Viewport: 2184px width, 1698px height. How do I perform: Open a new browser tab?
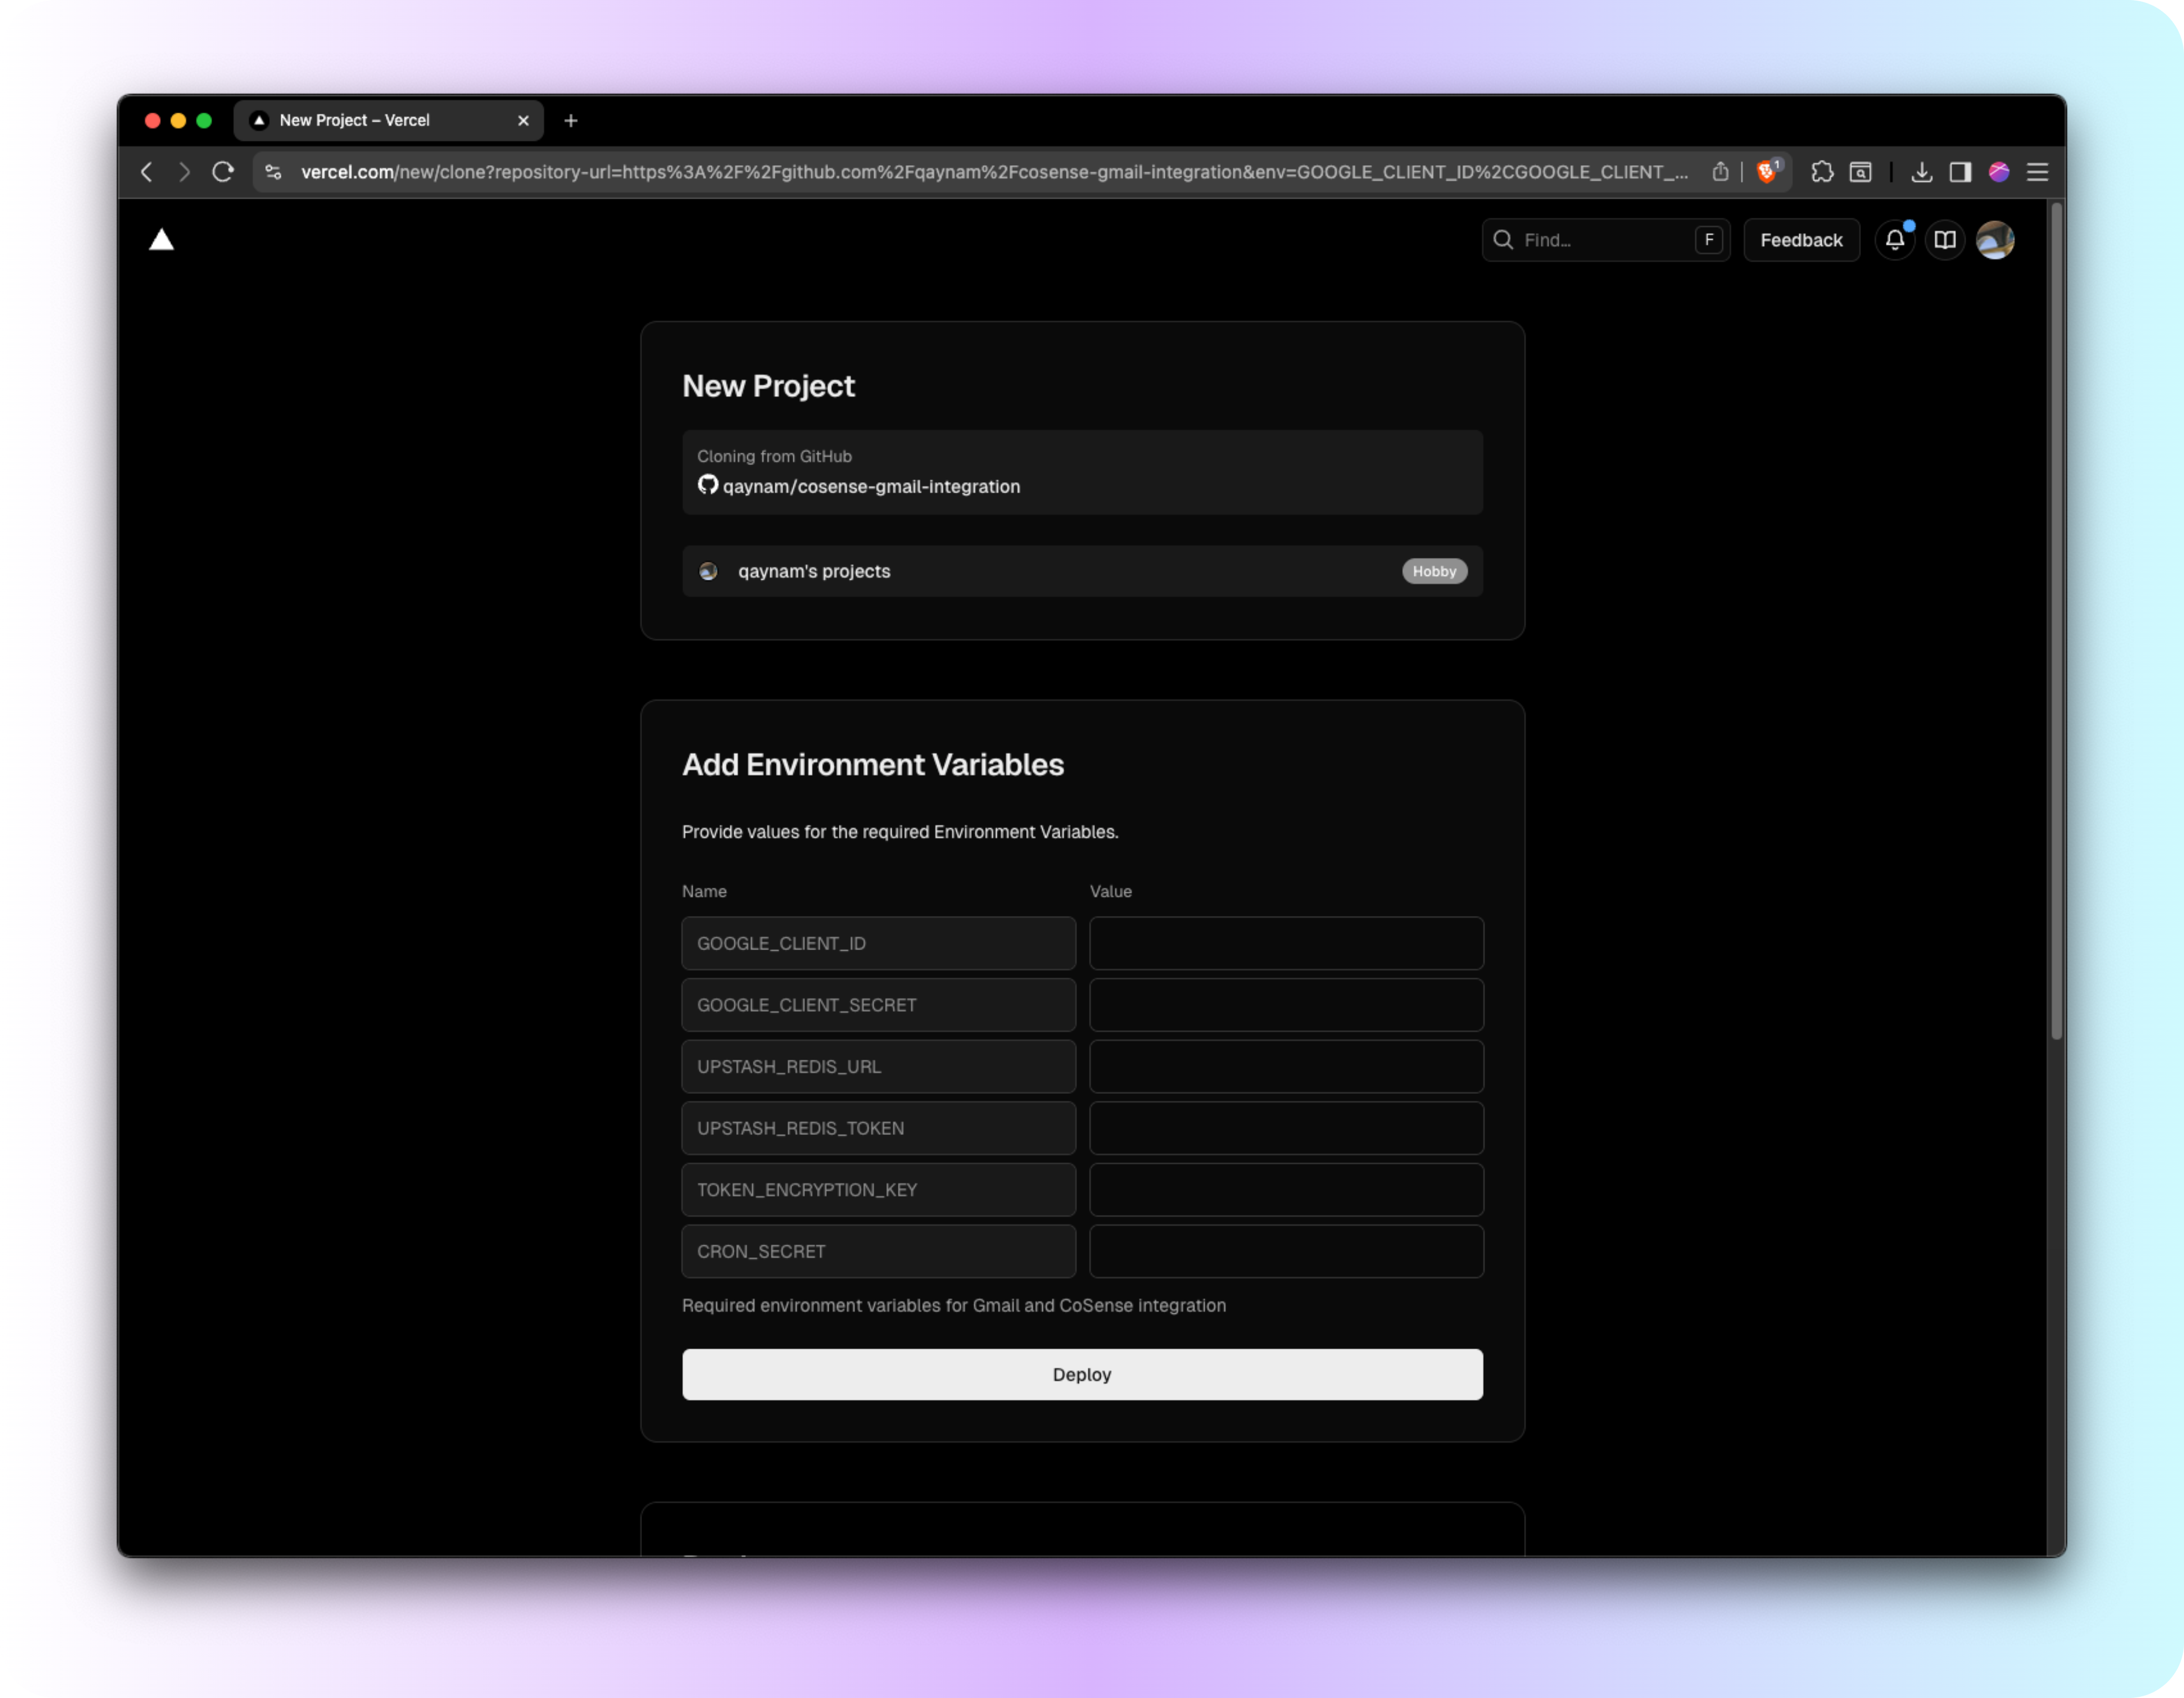pyautogui.click(x=571, y=120)
